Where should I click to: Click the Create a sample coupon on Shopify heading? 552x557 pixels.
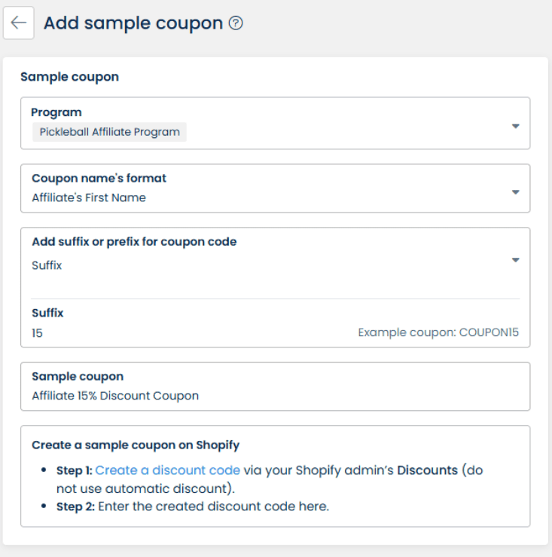136,445
